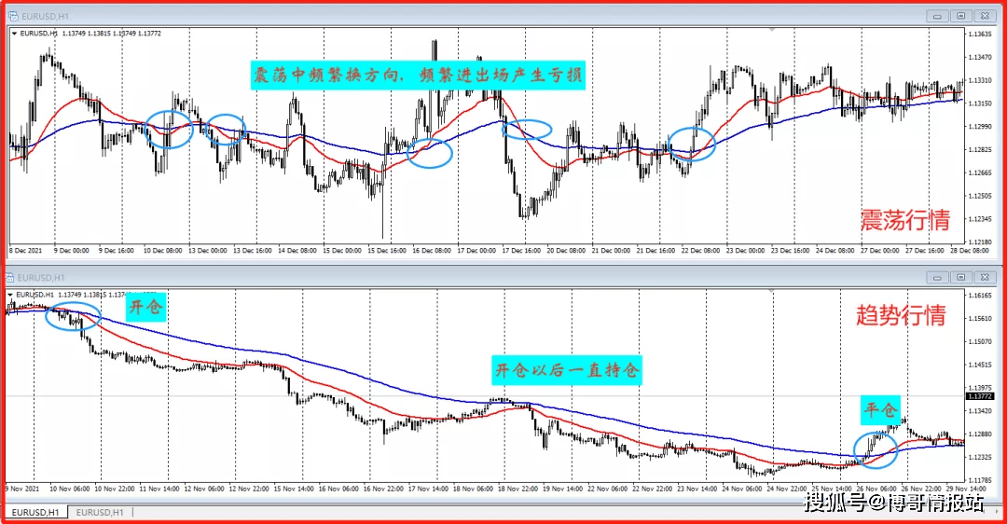Maximize the top EURUSD,H1 chart window
The width and height of the screenshot is (1007, 524).
tap(959, 16)
